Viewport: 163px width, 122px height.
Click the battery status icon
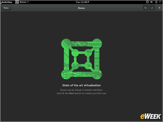156,2
